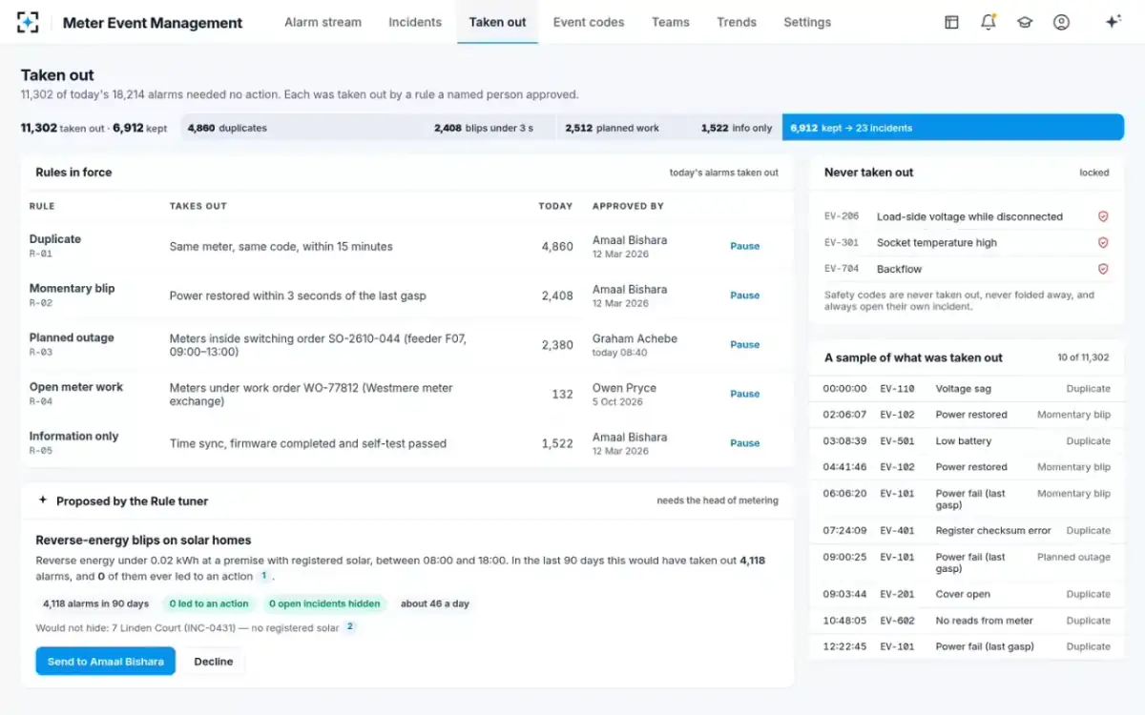The width and height of the screenshot is (1145, 715).
Task: Click the RULE column header
Action: pos(42,206)
